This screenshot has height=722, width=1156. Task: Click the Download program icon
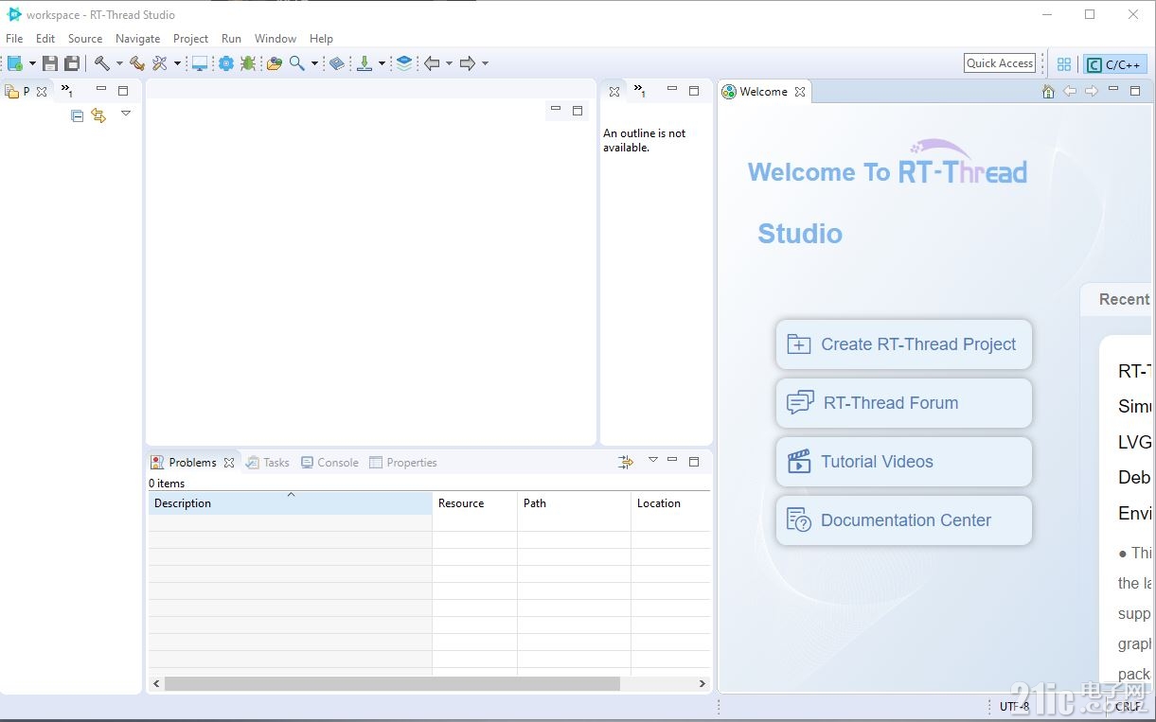click(x=365, y=63)
